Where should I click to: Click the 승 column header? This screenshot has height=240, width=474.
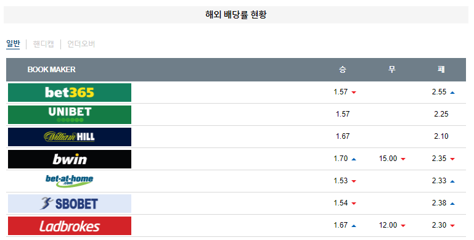343,70
